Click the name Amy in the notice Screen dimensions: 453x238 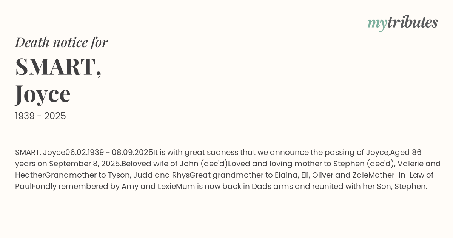pos(129,187)
